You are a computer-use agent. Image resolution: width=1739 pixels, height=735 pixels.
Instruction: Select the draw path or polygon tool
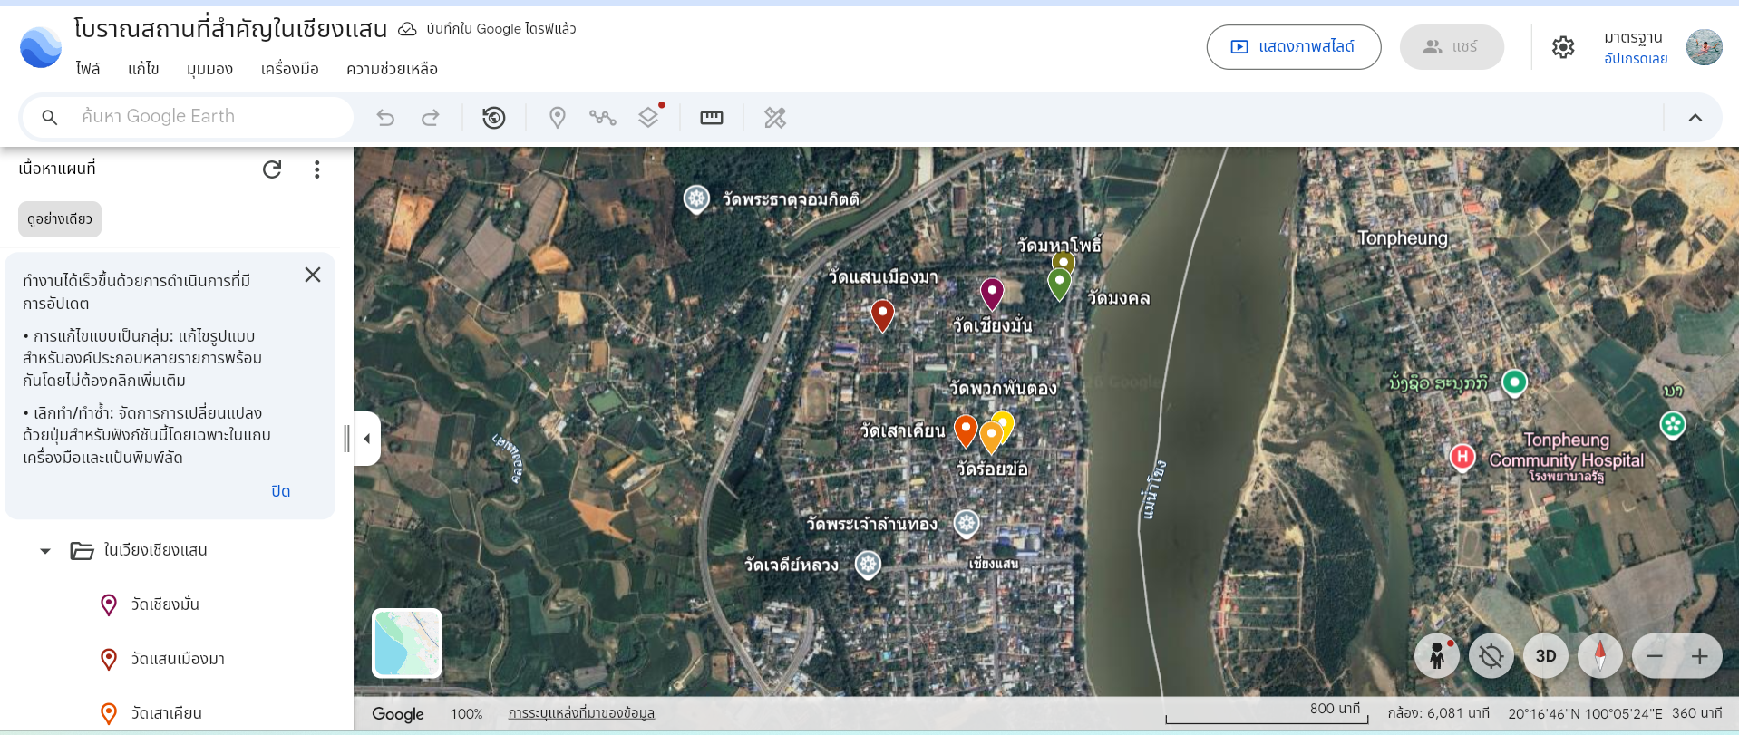[x=602, y=118]
